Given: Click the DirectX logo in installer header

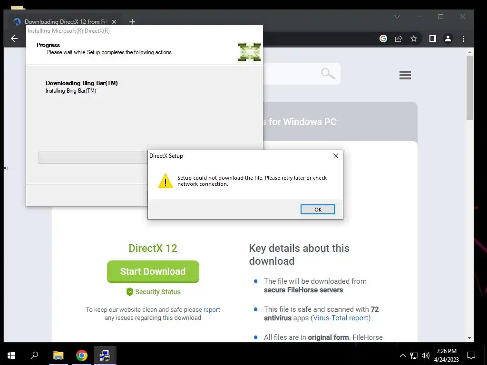Looking at the screenshot, I should pyautogui.click(x=249, y=52).
